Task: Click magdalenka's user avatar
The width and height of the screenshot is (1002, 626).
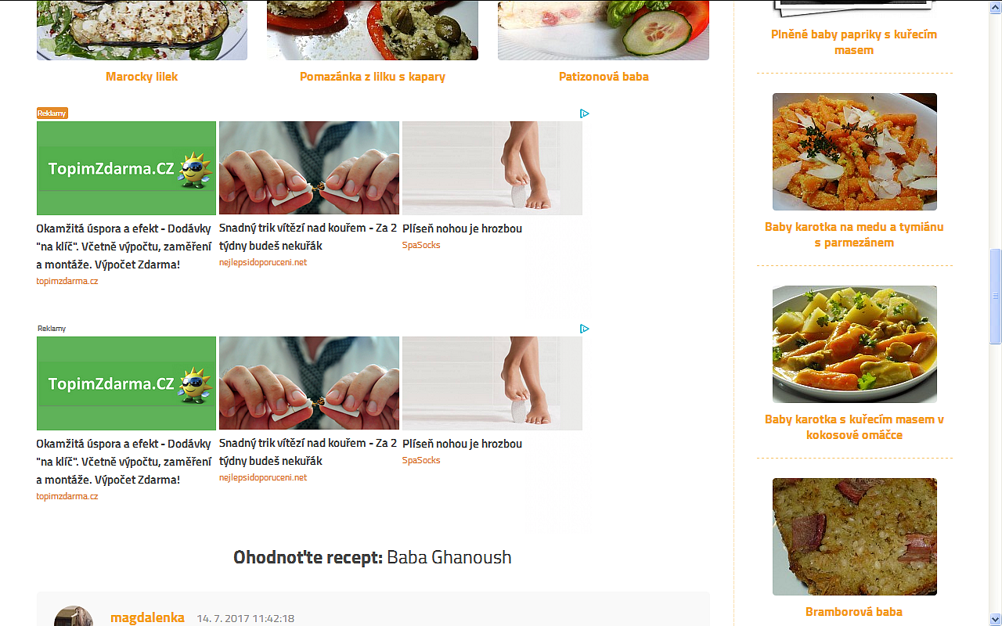Action: [74, 616]
